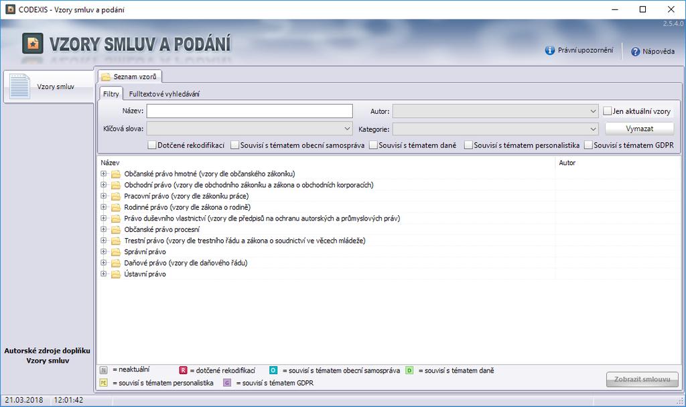
Task: Click into the Název input field
Action: pyautogui.click(x=249, y=111)
